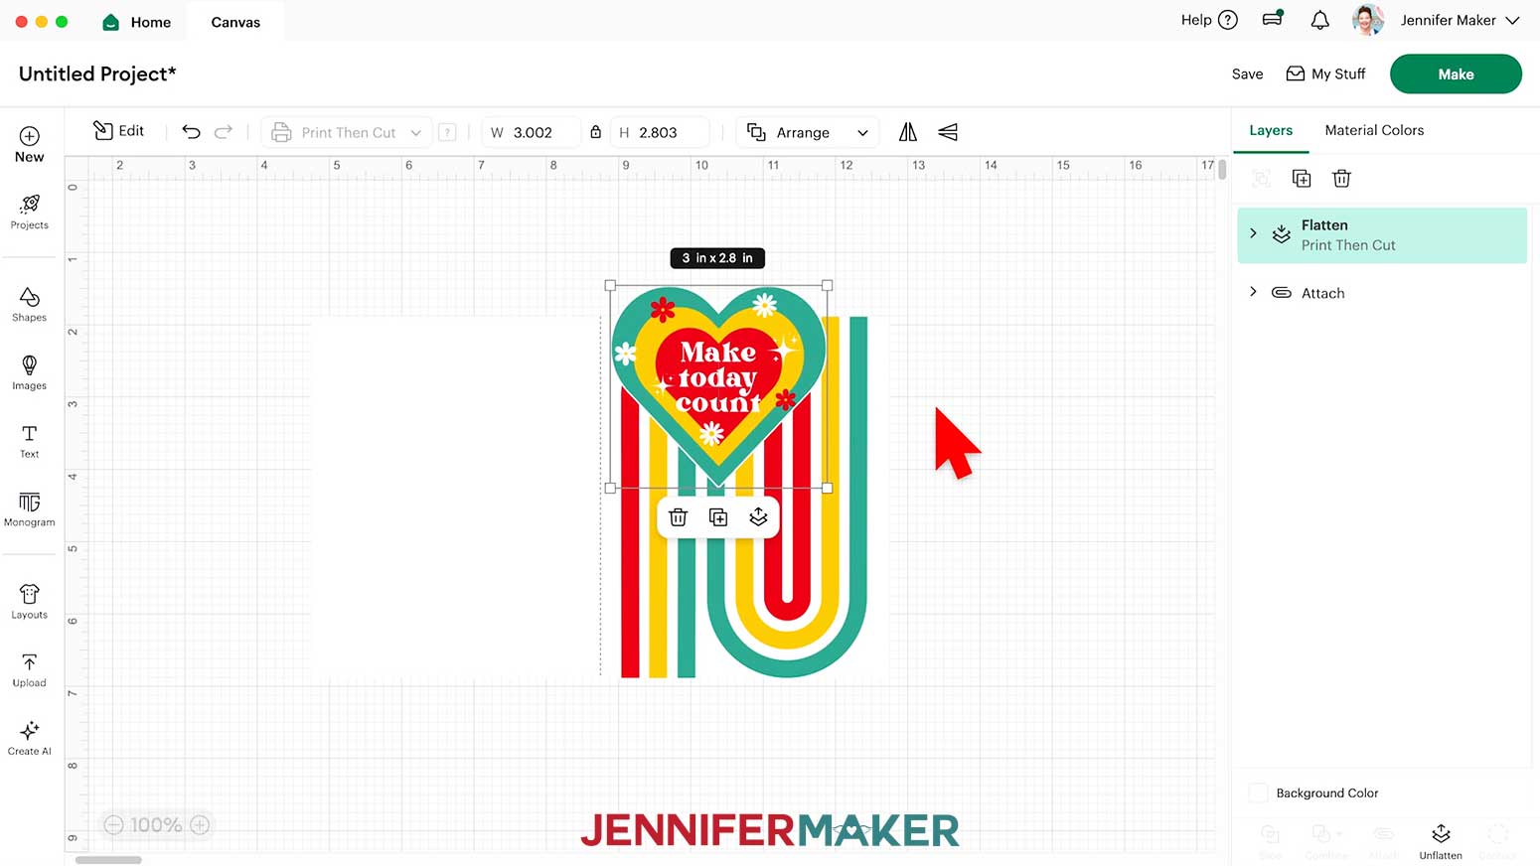This screenshot has height=866, width=1540.
Task: Select the Material Colors tab
Action: click(1374, 130)
